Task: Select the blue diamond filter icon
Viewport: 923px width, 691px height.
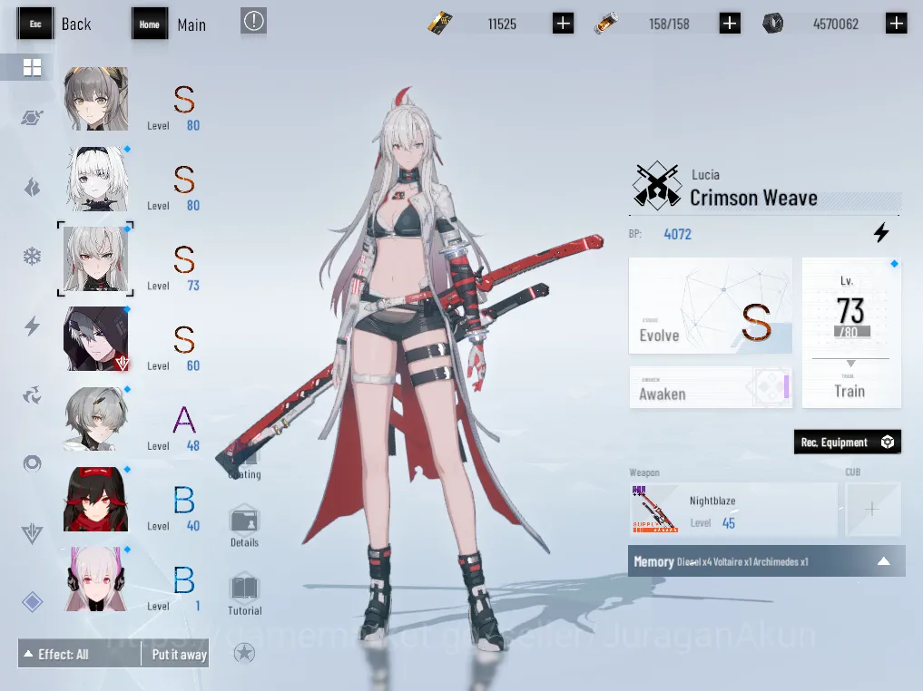Action: pos(32,601)
